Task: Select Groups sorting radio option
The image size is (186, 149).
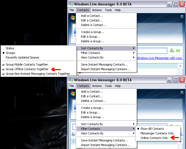Action: [39, 53]
